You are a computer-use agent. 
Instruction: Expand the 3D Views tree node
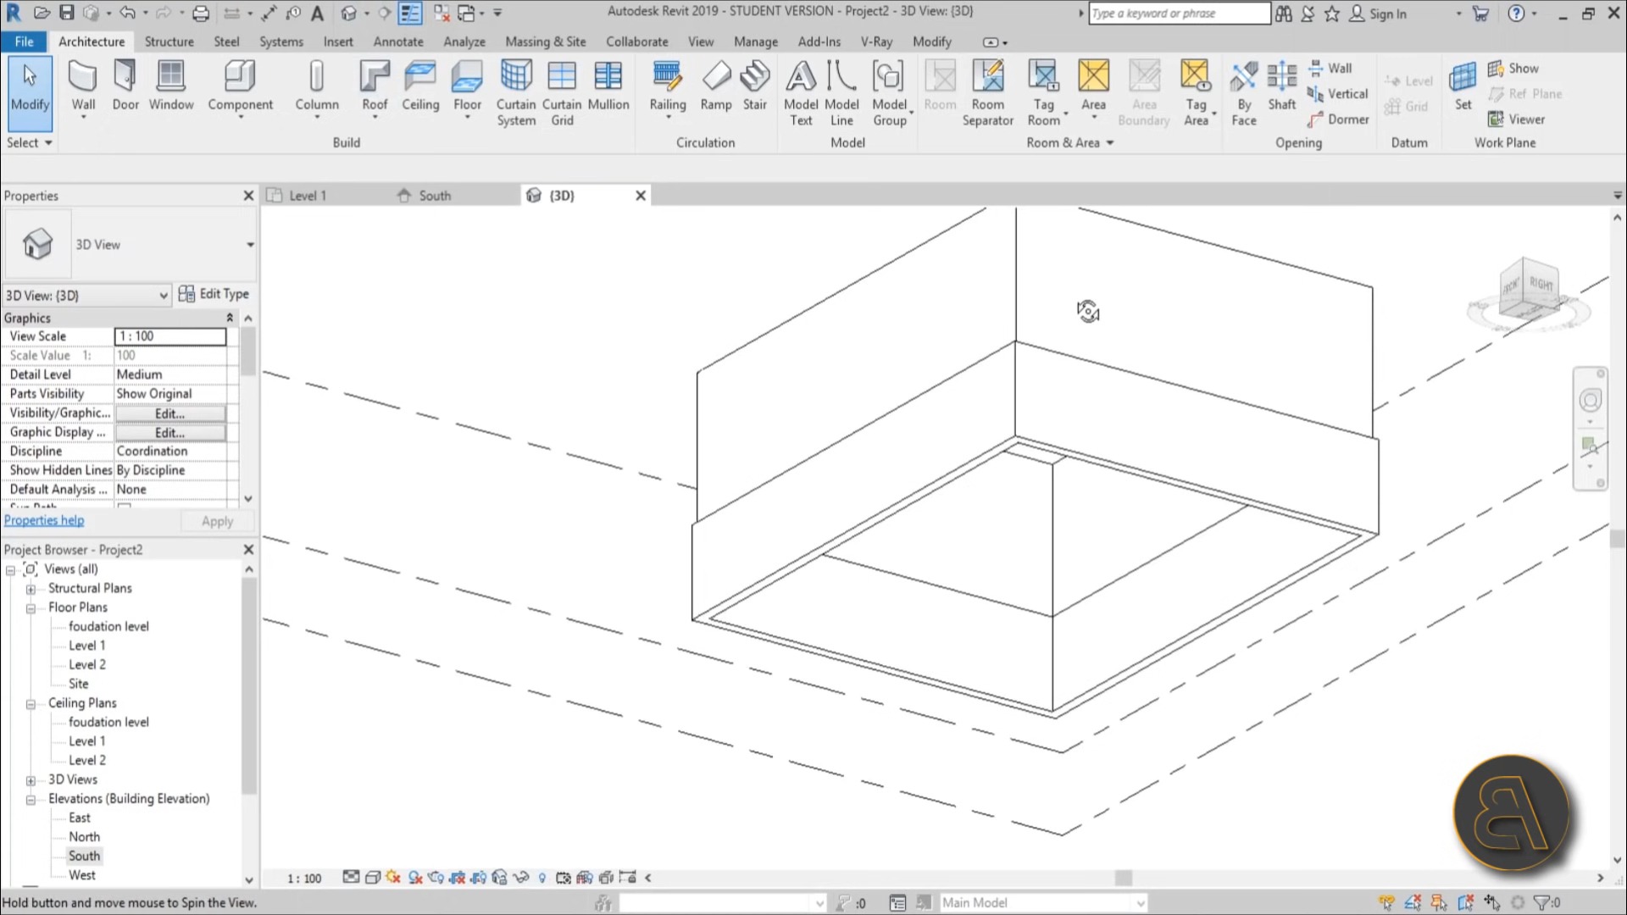pos(31,780)
